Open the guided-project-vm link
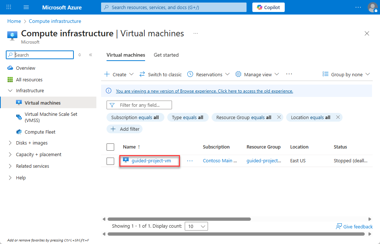This screenshot has width=380, height=244. (151, 161)
